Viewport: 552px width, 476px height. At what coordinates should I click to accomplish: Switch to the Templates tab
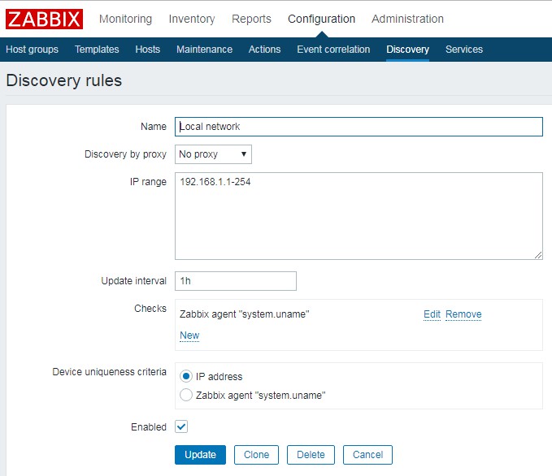pyautogui.click(x=97, y=50)
